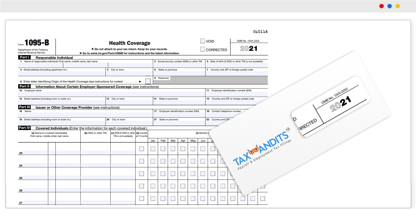The height and width of the screenshot is (216, 416).
Task: Click the 'Part IV' section label
Action: coord(24,128)
